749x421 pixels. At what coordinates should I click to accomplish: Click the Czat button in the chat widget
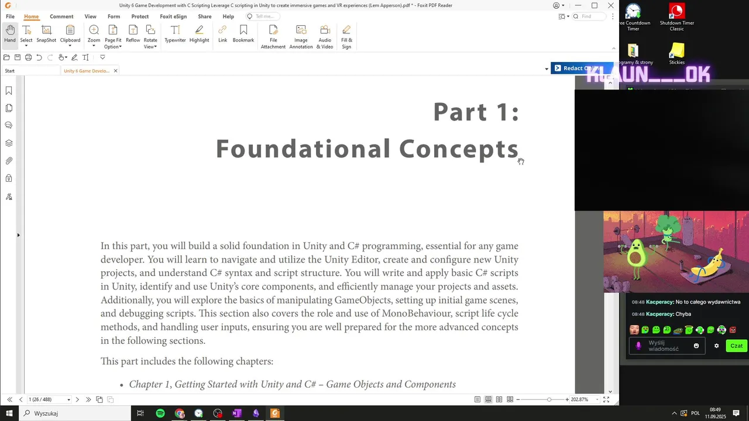(x=736, y=346)
